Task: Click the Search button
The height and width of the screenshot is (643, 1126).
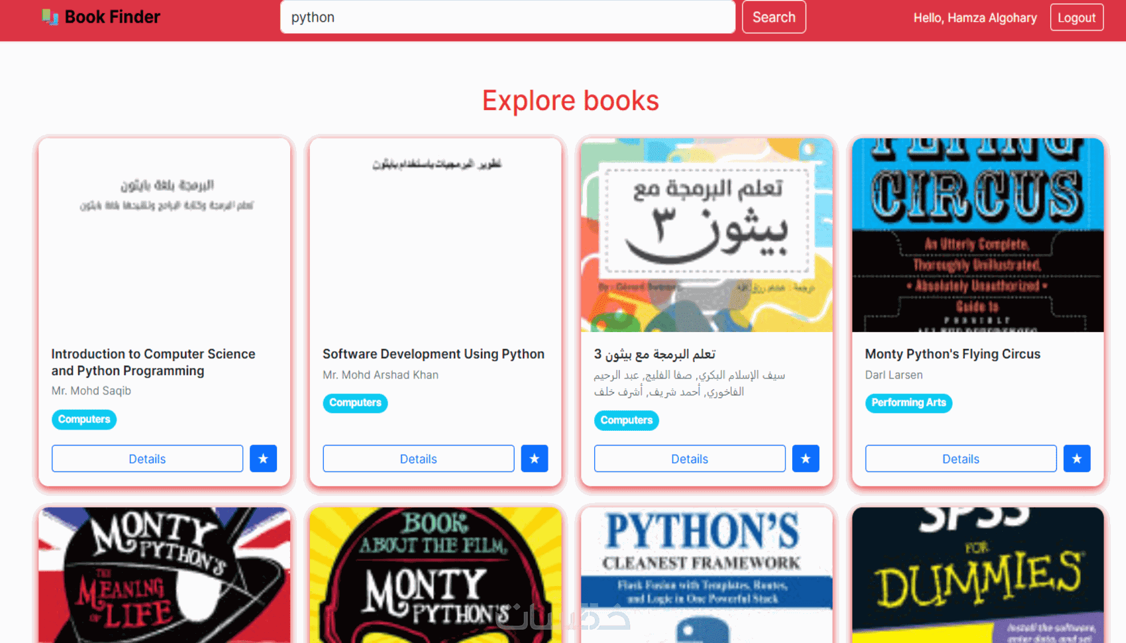Action: (774, 17)
